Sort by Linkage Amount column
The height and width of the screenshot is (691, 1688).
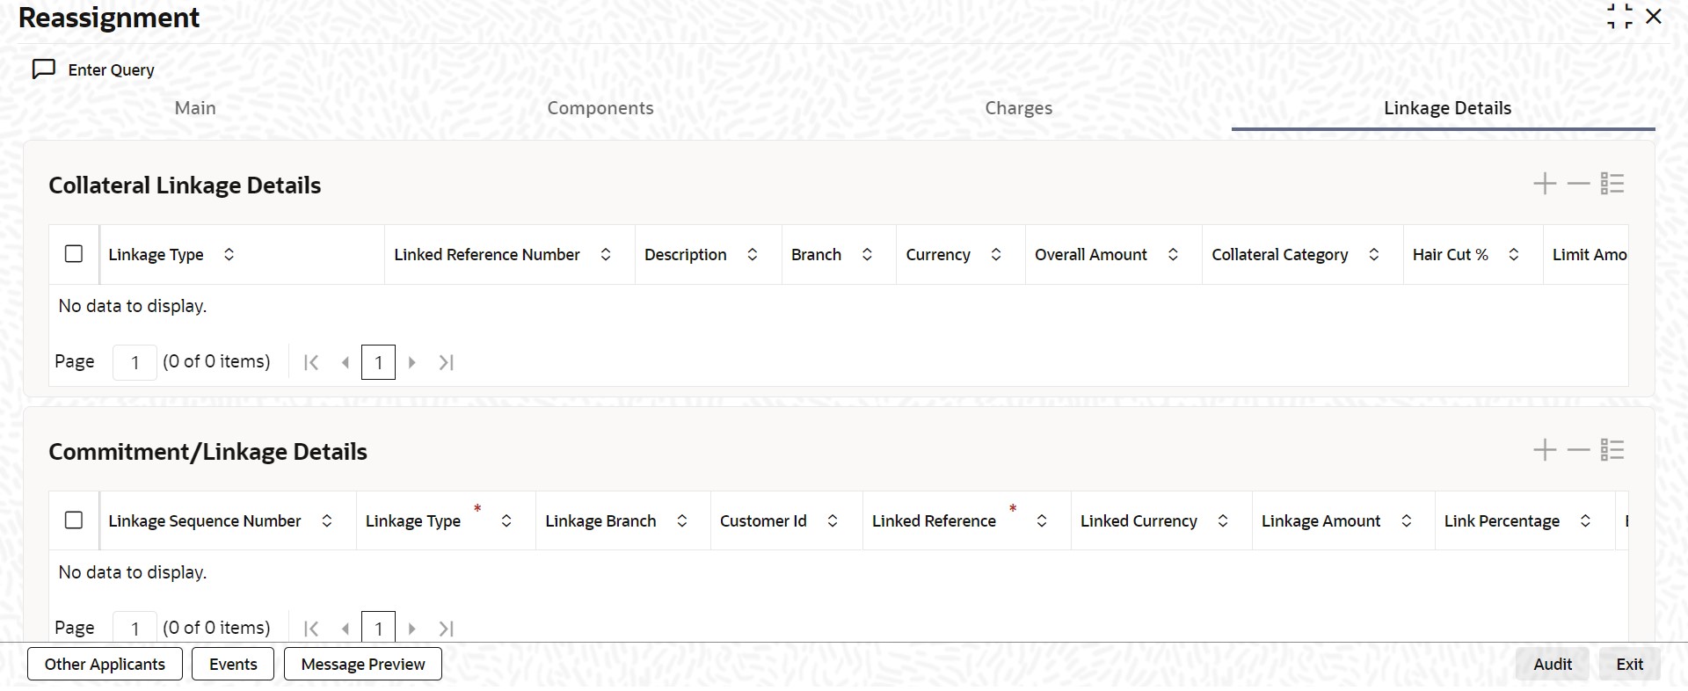[1407, 520]
